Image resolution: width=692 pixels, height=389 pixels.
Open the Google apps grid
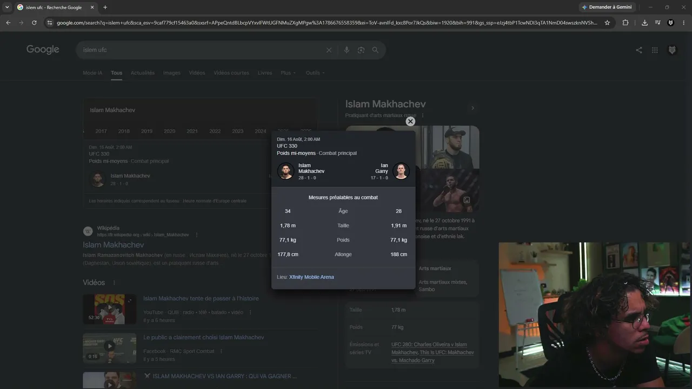(655, 50)
